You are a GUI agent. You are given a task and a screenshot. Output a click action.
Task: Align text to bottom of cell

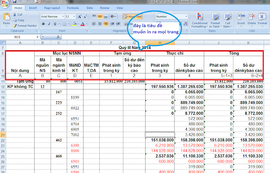pos(106,16)
